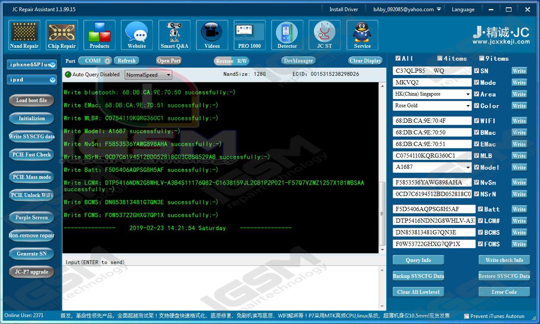Click Install Driver in title bar
The height and width of the screenshot is (324, 540).
click(x=344, y=9)
